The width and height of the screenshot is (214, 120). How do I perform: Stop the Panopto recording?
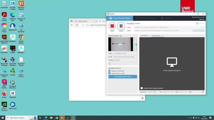click(112, 26)
